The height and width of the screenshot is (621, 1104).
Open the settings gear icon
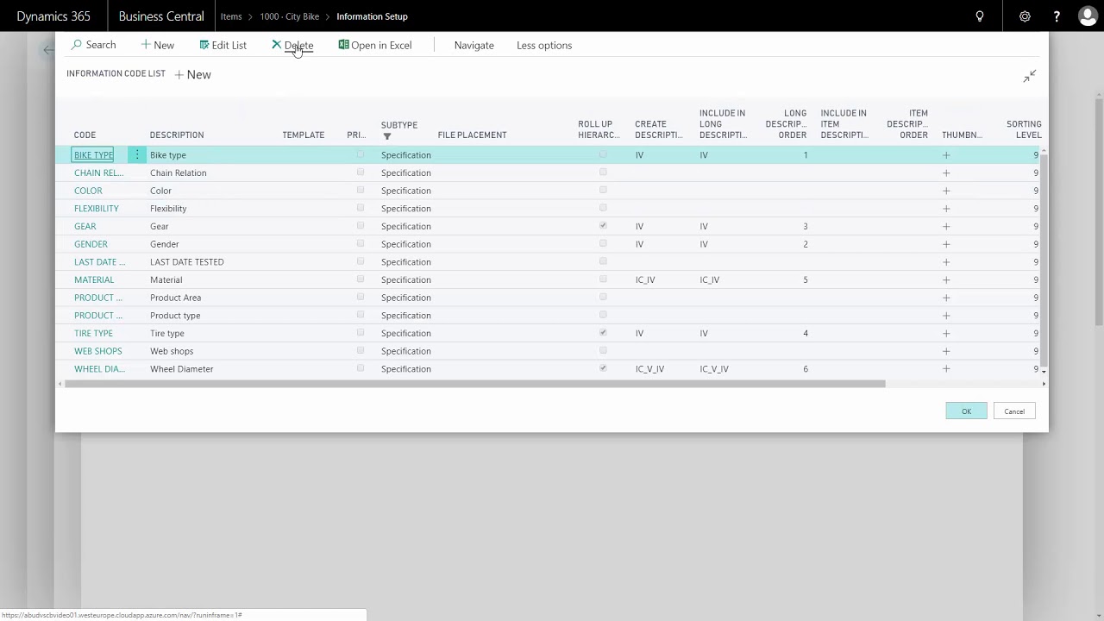(1025, 16)
